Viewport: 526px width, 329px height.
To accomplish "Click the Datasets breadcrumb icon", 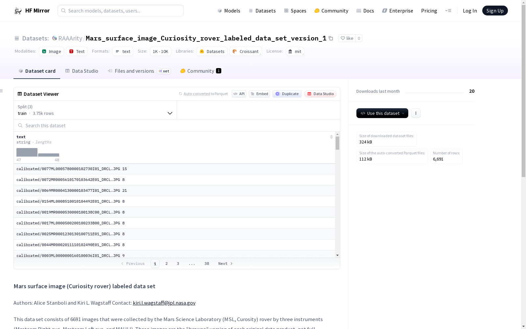I will tap(17, 38).
